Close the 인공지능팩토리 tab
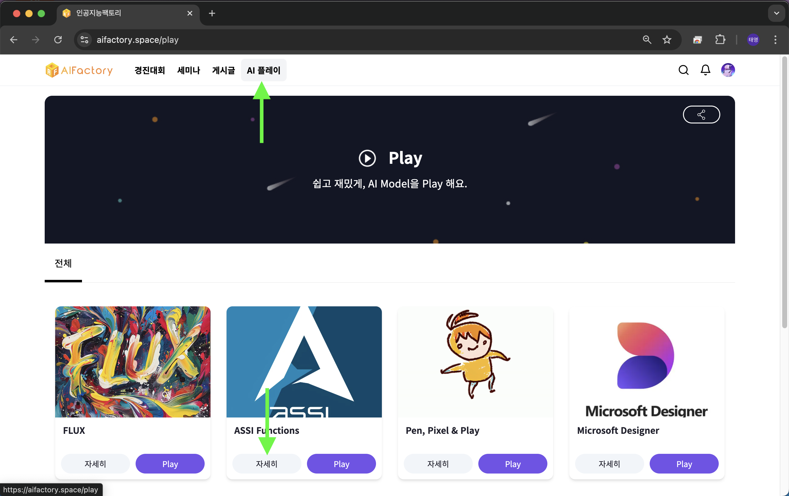This screenshot has height=496, width=789. [190, 14]
